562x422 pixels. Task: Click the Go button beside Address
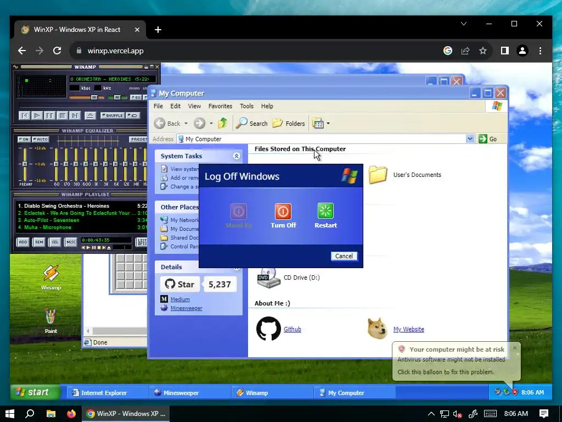pyautogui.click(x=488, y=139)
